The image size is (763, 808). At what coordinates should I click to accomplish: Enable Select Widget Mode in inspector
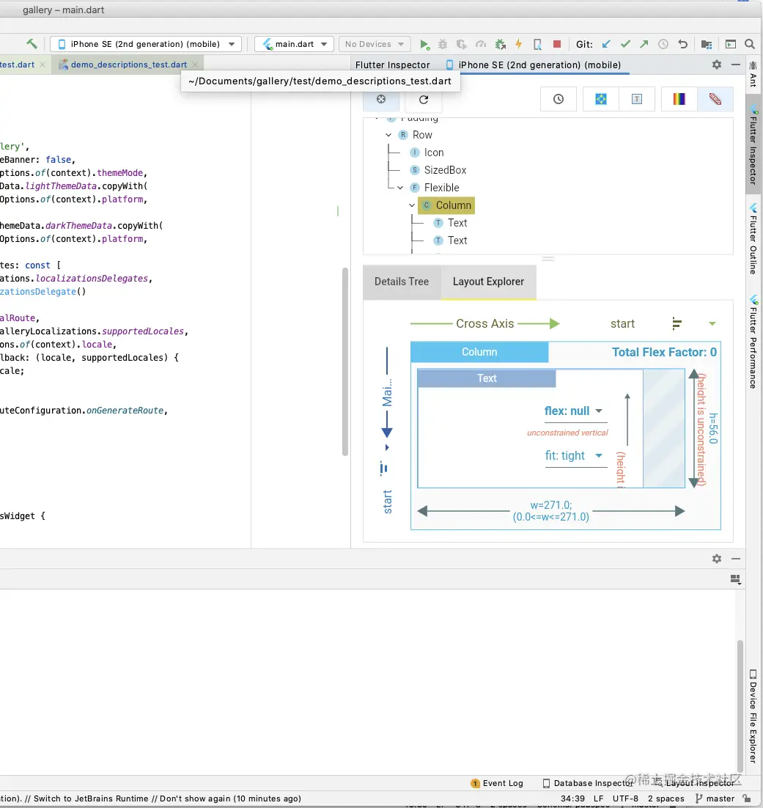pyautogui.click(x=381, y=99)
